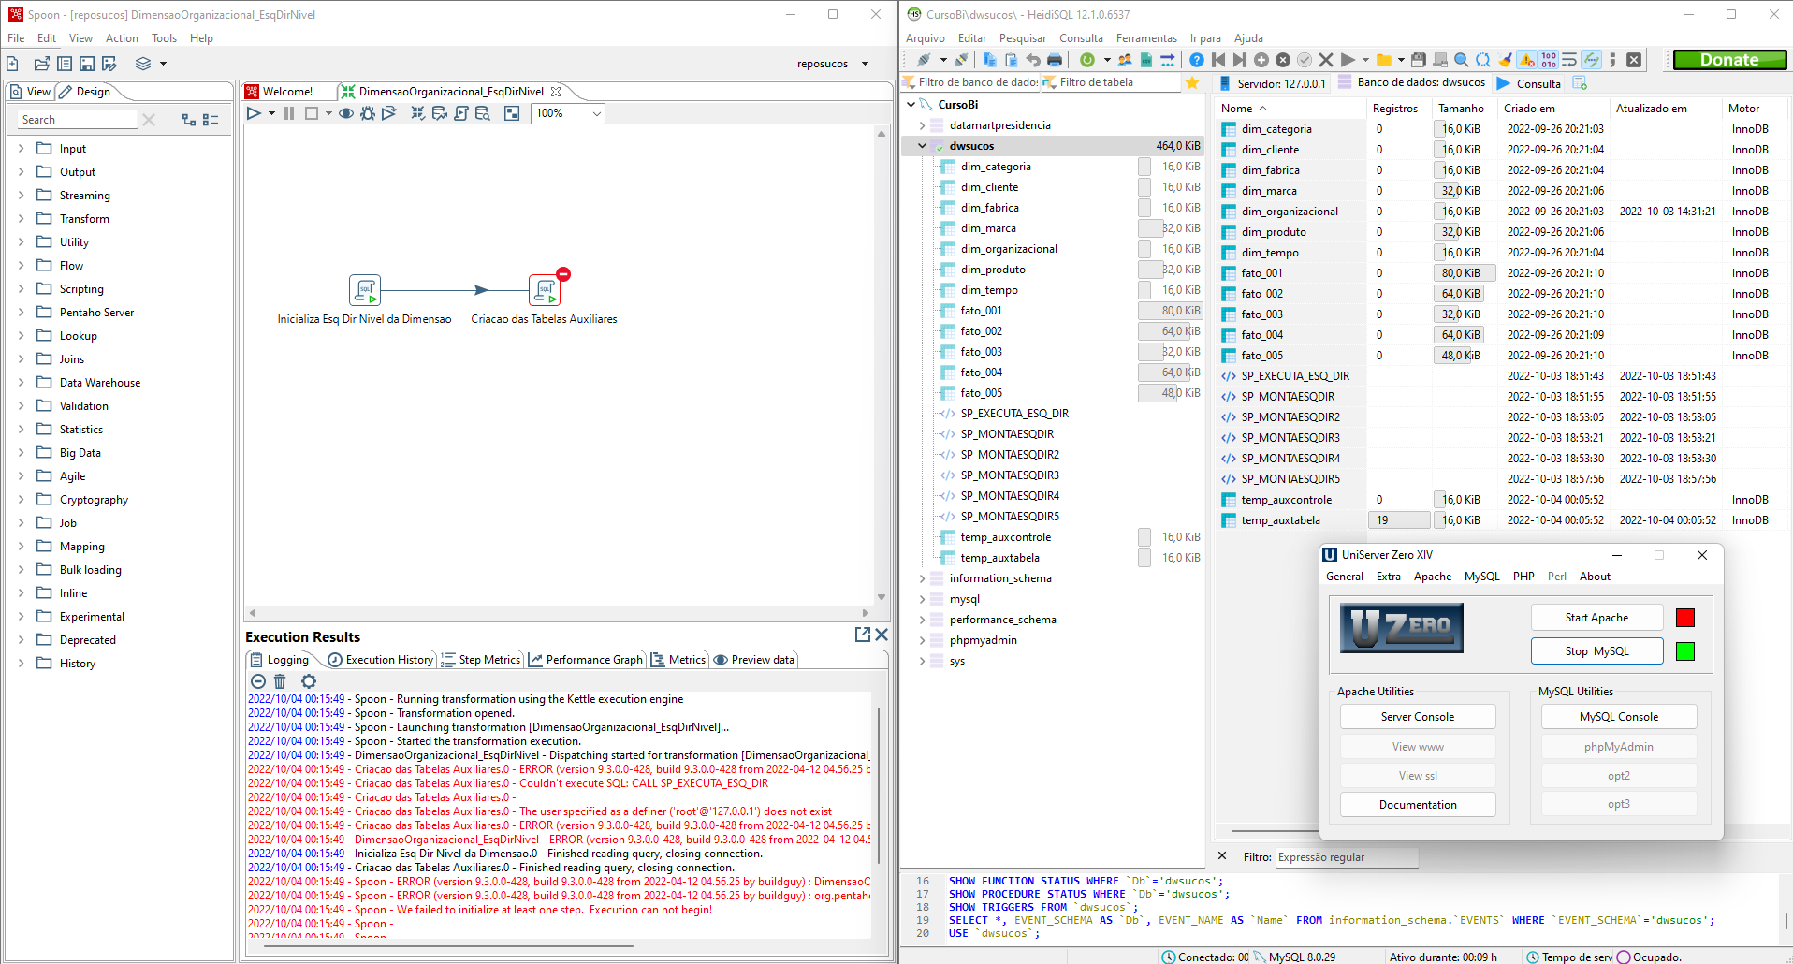Screen dimensions: 1793x964
Task: Open the Consulta tab in HeidiSQL
Action: point(1529,83)
